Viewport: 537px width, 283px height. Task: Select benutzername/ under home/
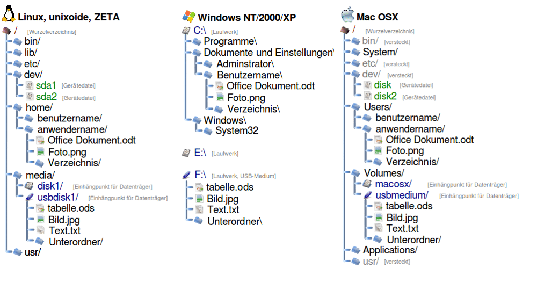click(69, 118)
